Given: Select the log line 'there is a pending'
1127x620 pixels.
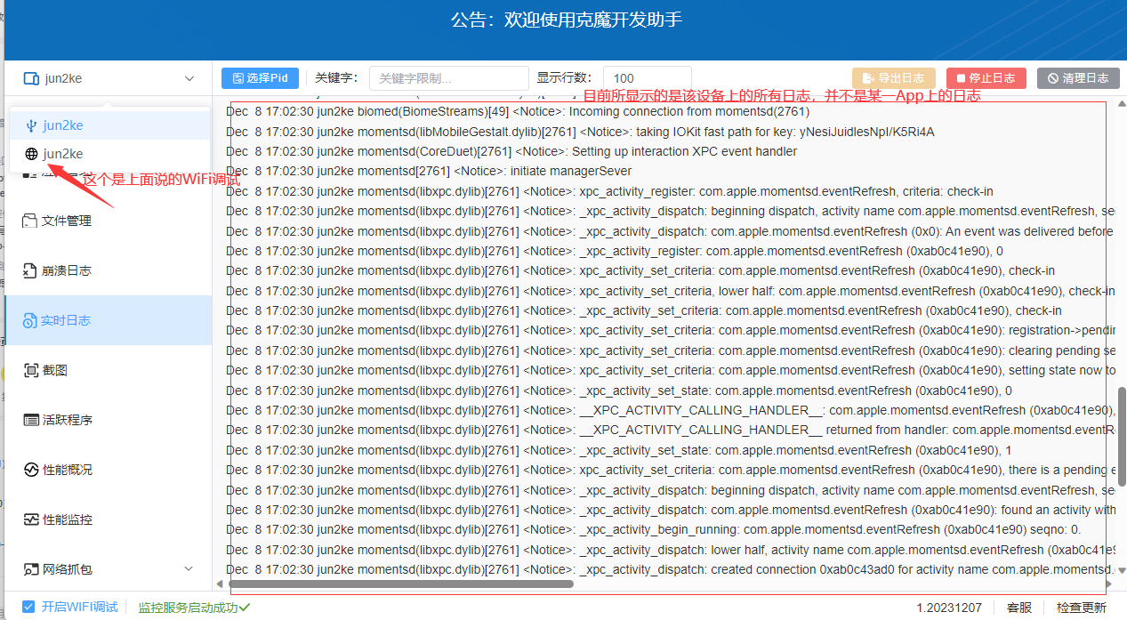Looking at the screenshot, I should pos(670,470).
